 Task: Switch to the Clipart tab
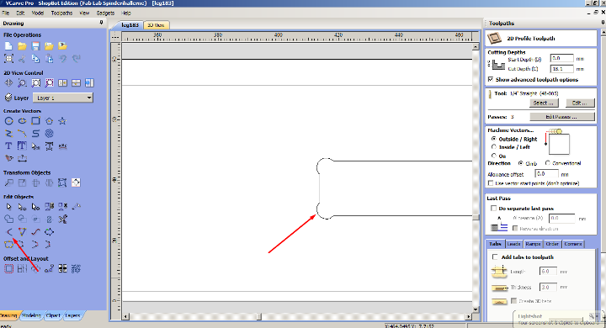click(53, 315)
